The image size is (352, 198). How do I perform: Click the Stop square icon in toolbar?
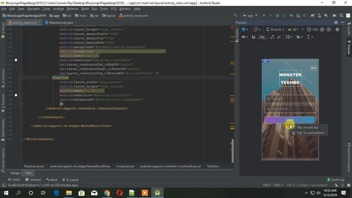click(x=304, y=15)
